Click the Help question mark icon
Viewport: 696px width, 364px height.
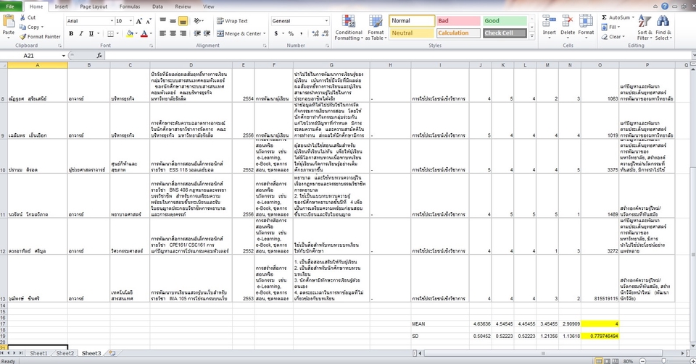tap(665, 7)
